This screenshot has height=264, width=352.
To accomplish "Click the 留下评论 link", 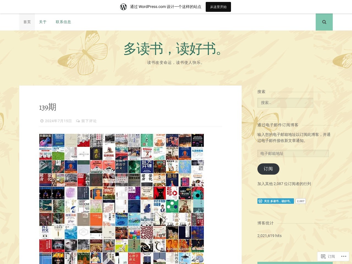I will click(x=89, y=121).
